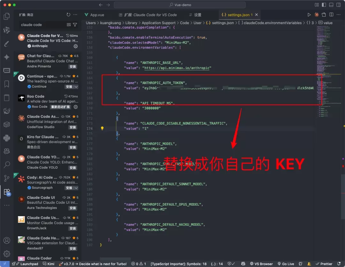
Task: Switch to the App.vue tab
Action: (94, 15)
